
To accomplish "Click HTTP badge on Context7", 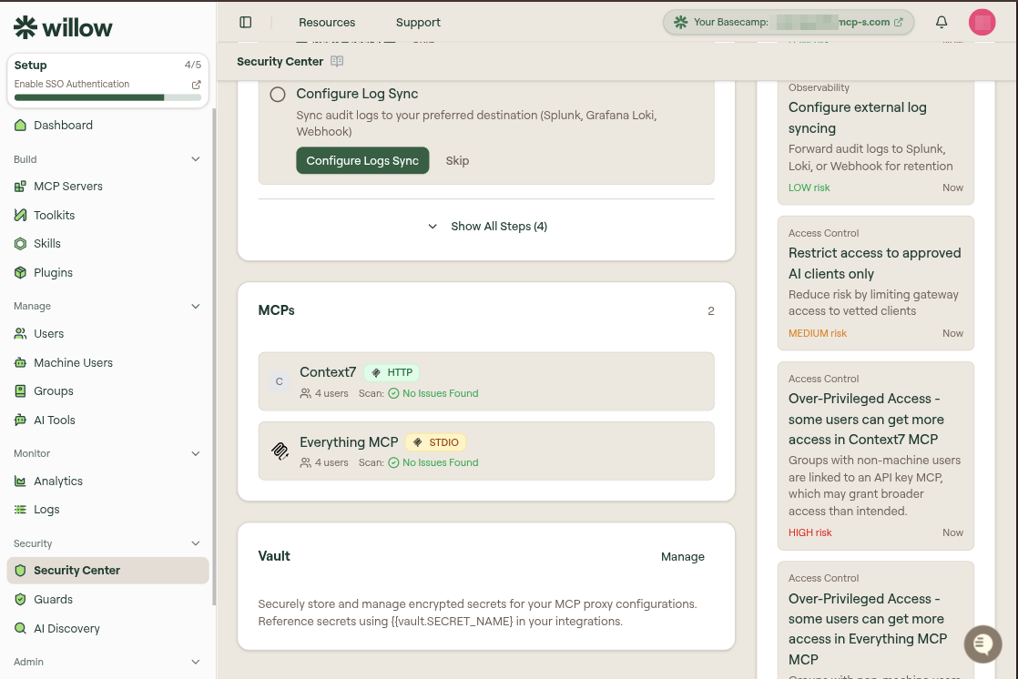I will (392, 372).
